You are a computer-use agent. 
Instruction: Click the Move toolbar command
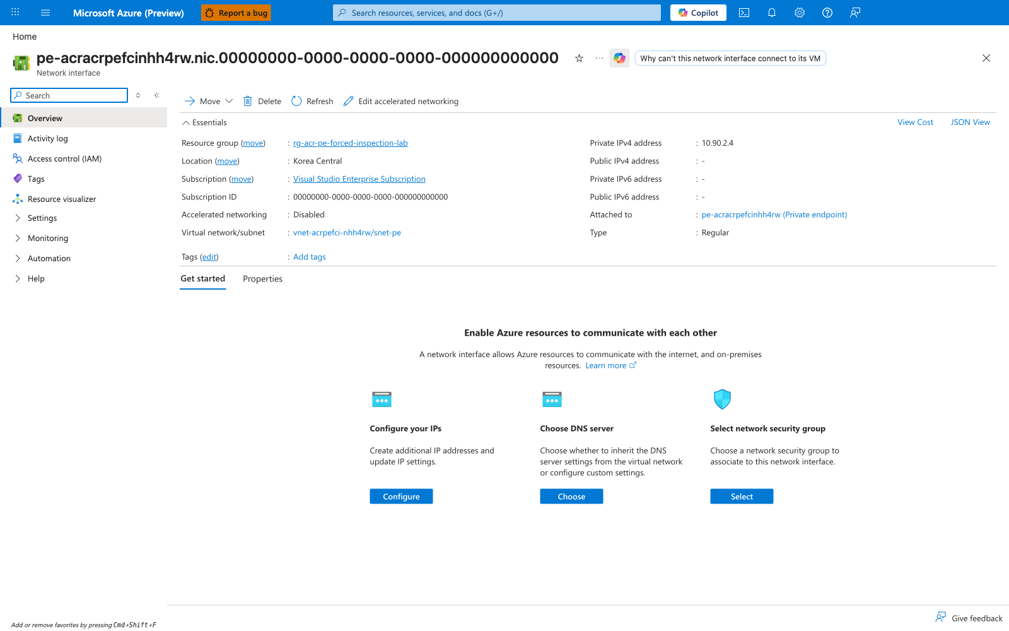coord(202,101)
